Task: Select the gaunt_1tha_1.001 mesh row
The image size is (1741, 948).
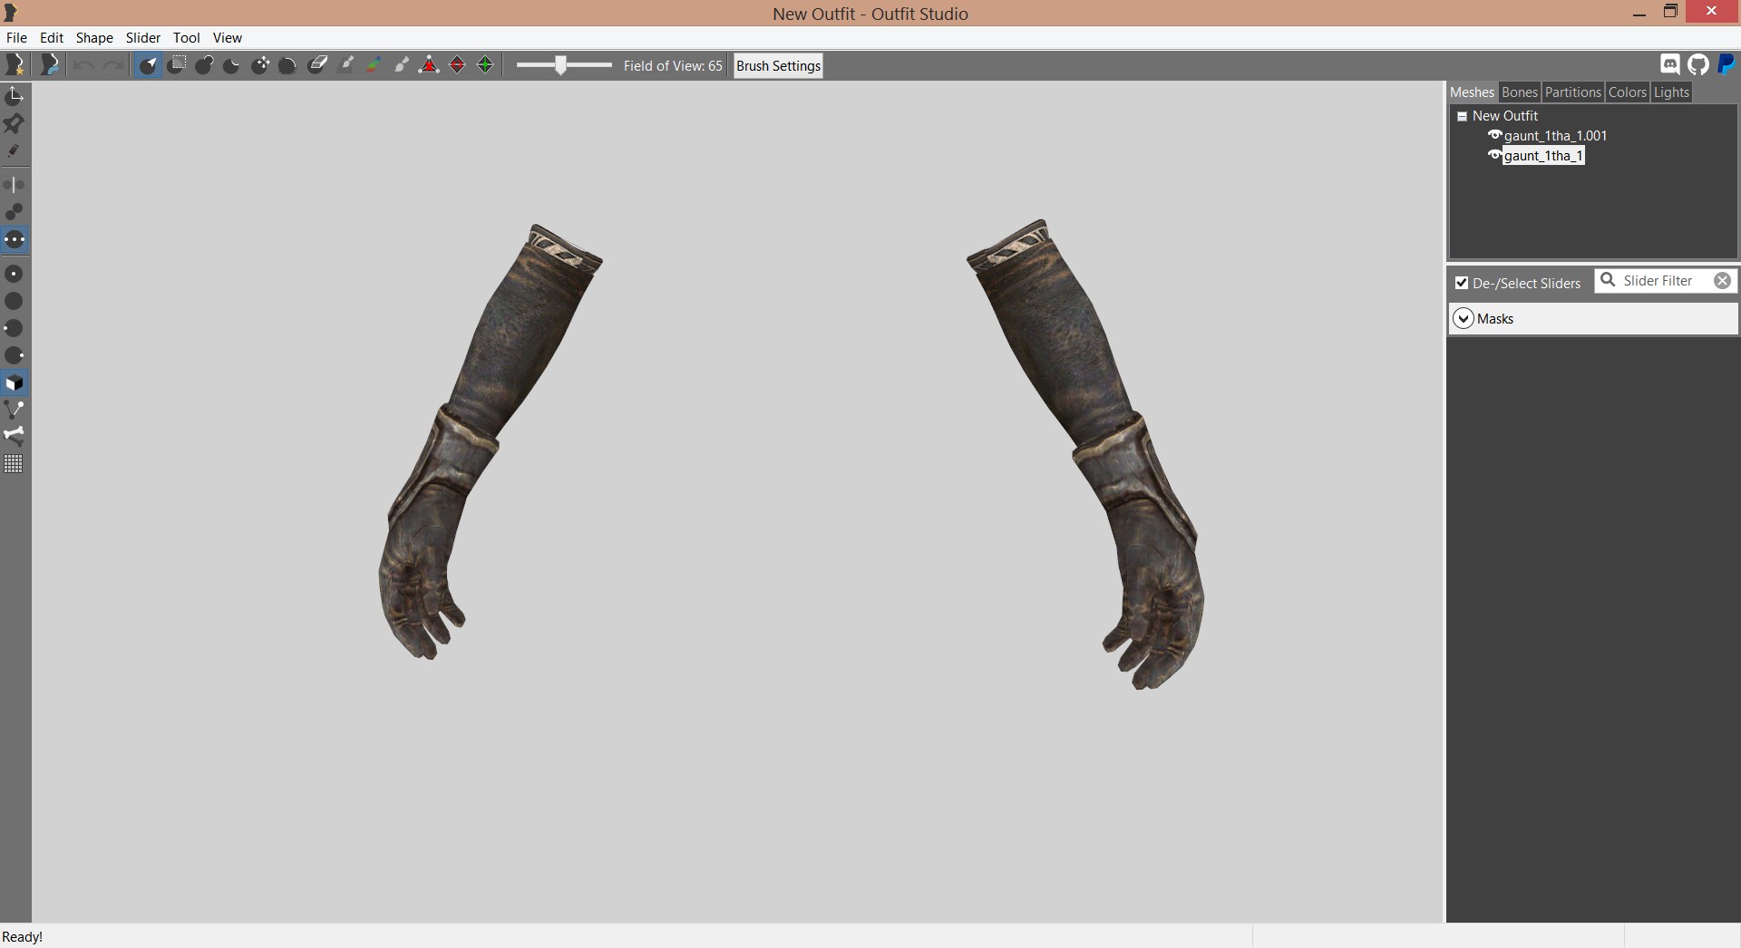Action: 1555,136
